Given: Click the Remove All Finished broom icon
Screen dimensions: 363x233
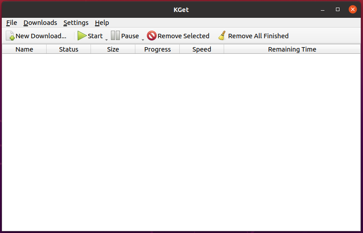Looking at the screenshot, I should [x=222, y=36].
